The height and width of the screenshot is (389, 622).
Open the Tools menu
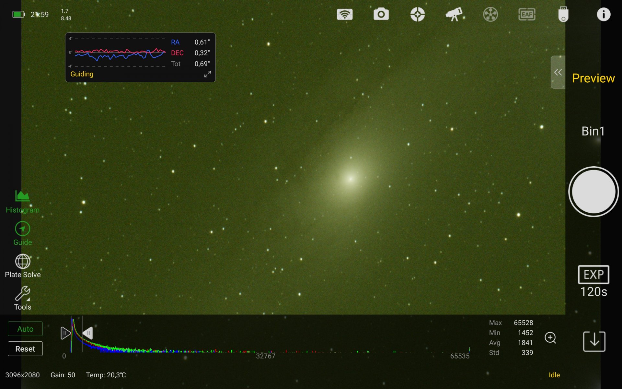(23, 299)
